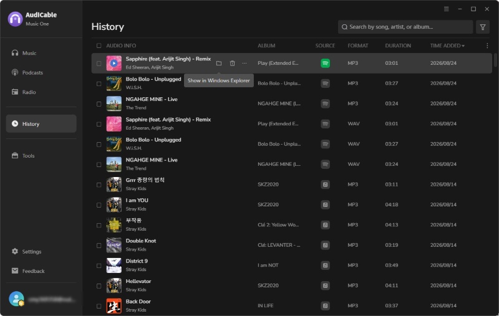Click the source icon for Sapphire WAV
Viewport: 499px width, 316px height.
[x=325, y=123]
